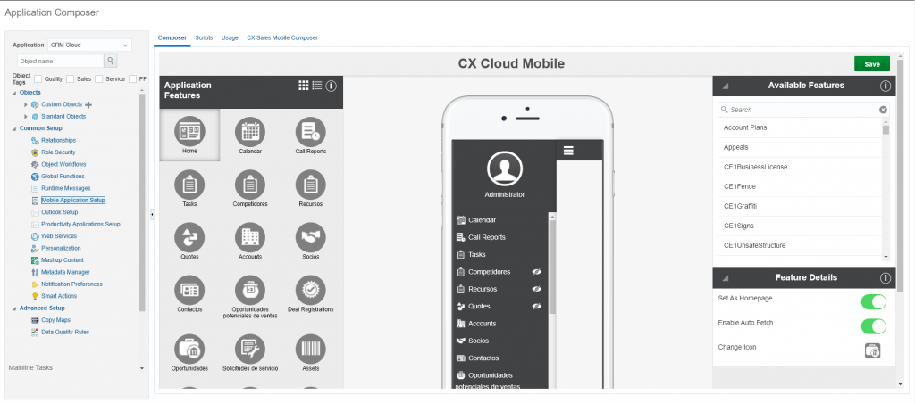Expand the Standard Objects tree node
This screenshot has height=403, width=915.
pyautogui.click(x=26, y=117)
